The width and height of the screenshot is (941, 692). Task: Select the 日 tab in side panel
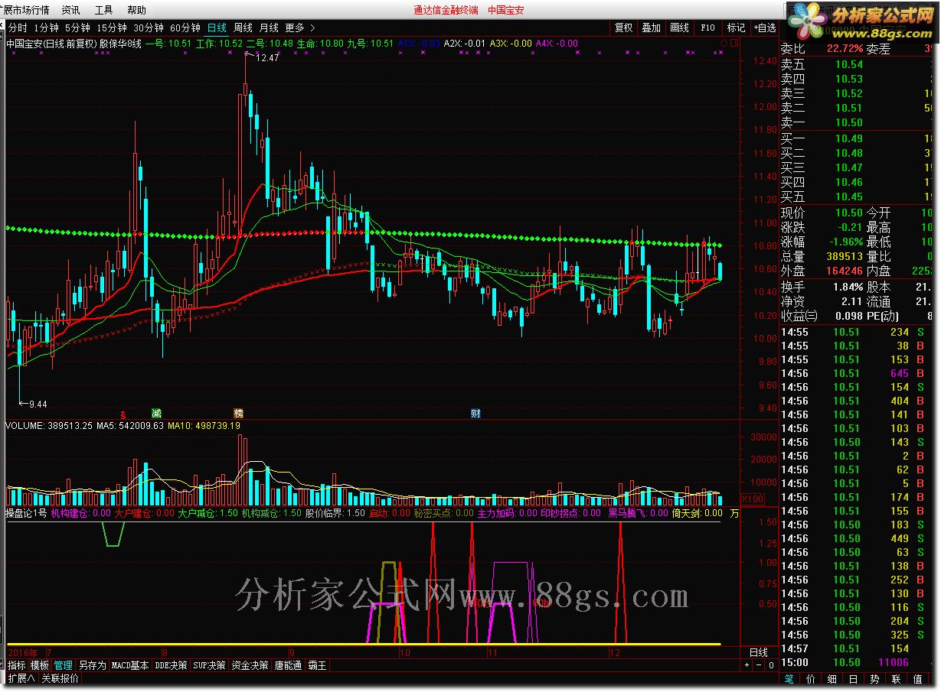(x=853, y=678)
